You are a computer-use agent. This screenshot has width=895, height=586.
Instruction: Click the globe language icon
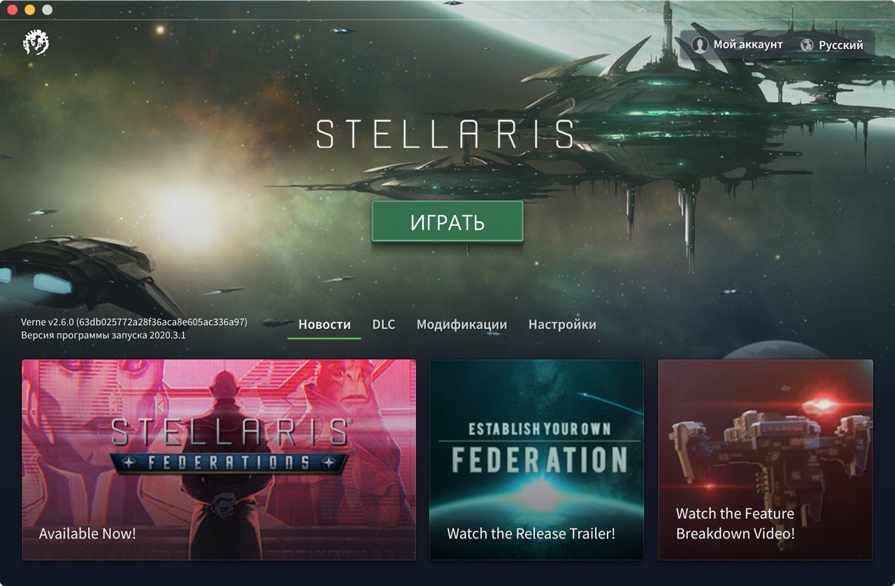[x=807, y=45]
